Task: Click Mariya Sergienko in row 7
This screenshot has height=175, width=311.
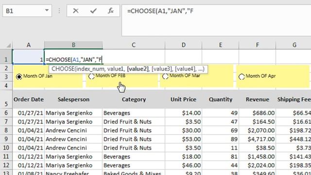Action: (x=73, y=122)
